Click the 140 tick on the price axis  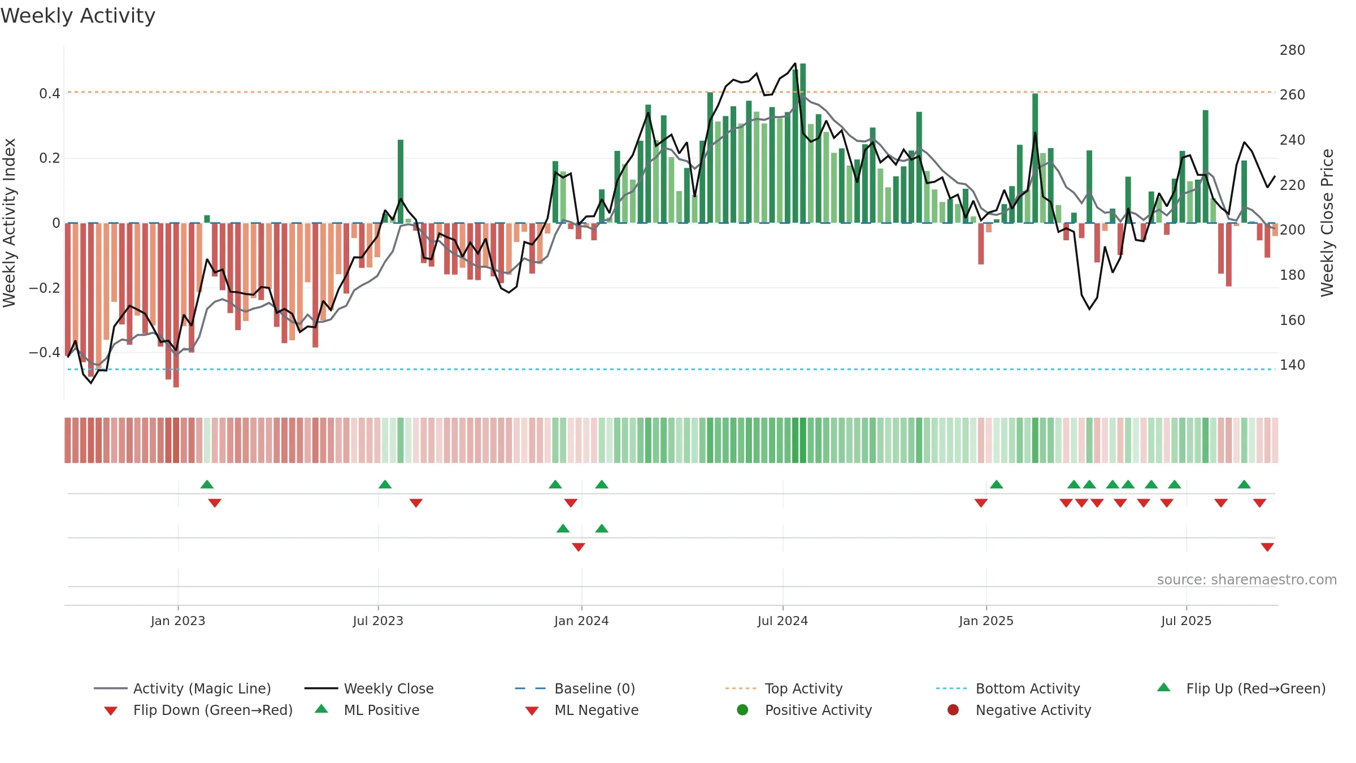point(1293,365)
